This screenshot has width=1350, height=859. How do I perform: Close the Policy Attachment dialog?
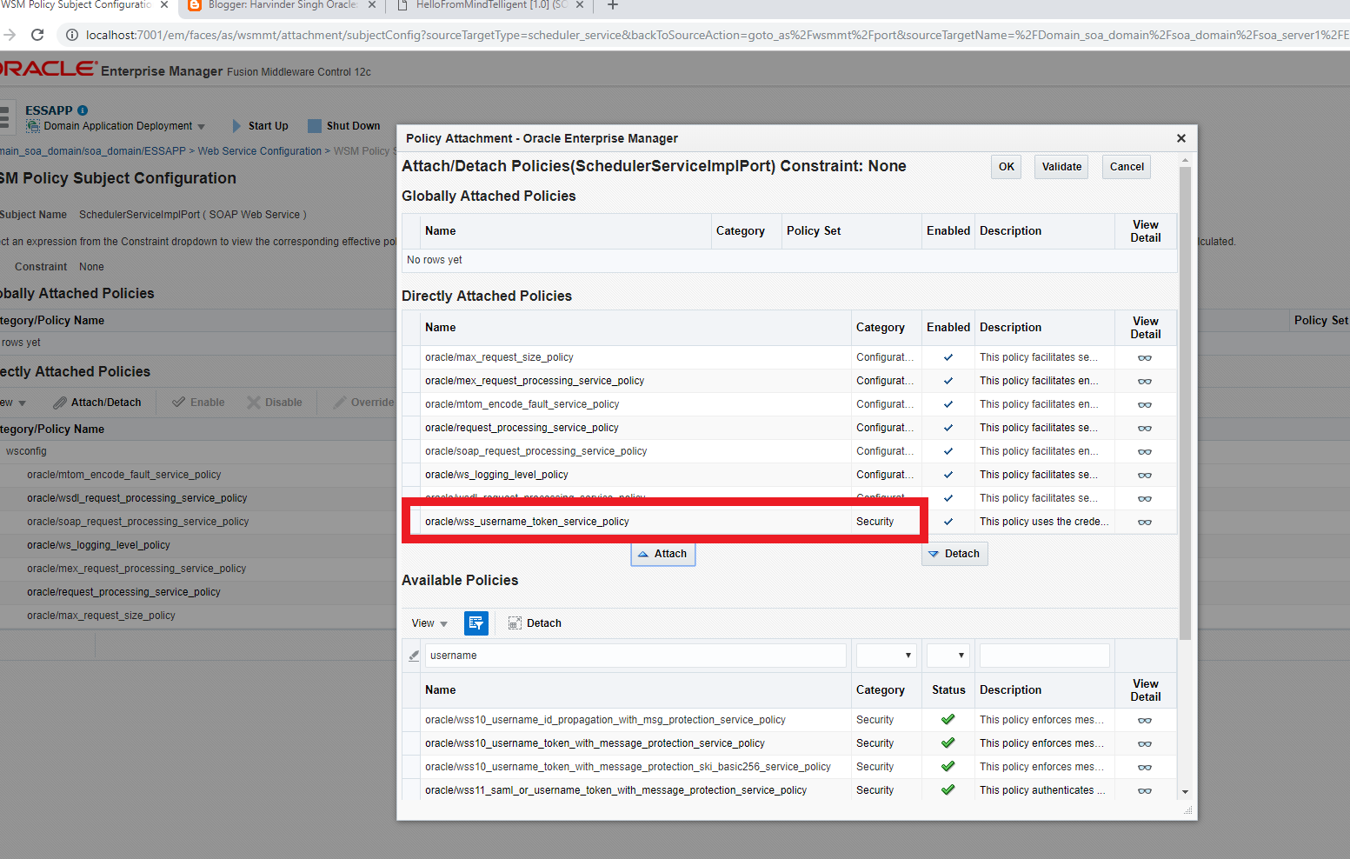(1180, 138)
